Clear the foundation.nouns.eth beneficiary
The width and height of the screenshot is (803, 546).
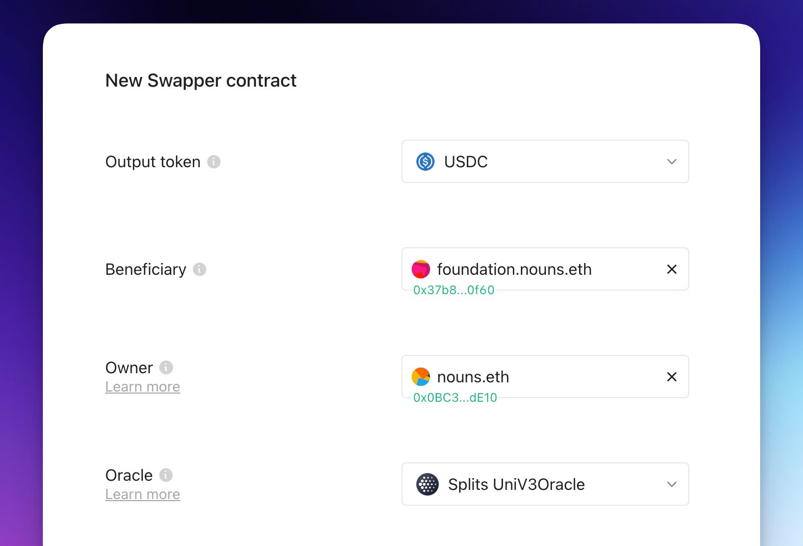coord(672,269)
